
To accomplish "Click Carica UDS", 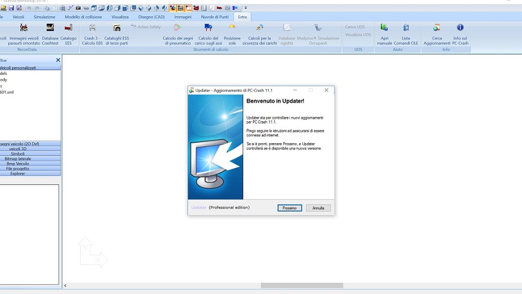I will 354,27.
